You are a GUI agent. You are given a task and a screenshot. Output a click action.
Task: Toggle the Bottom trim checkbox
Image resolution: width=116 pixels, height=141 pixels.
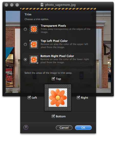[x=53, y=116]
